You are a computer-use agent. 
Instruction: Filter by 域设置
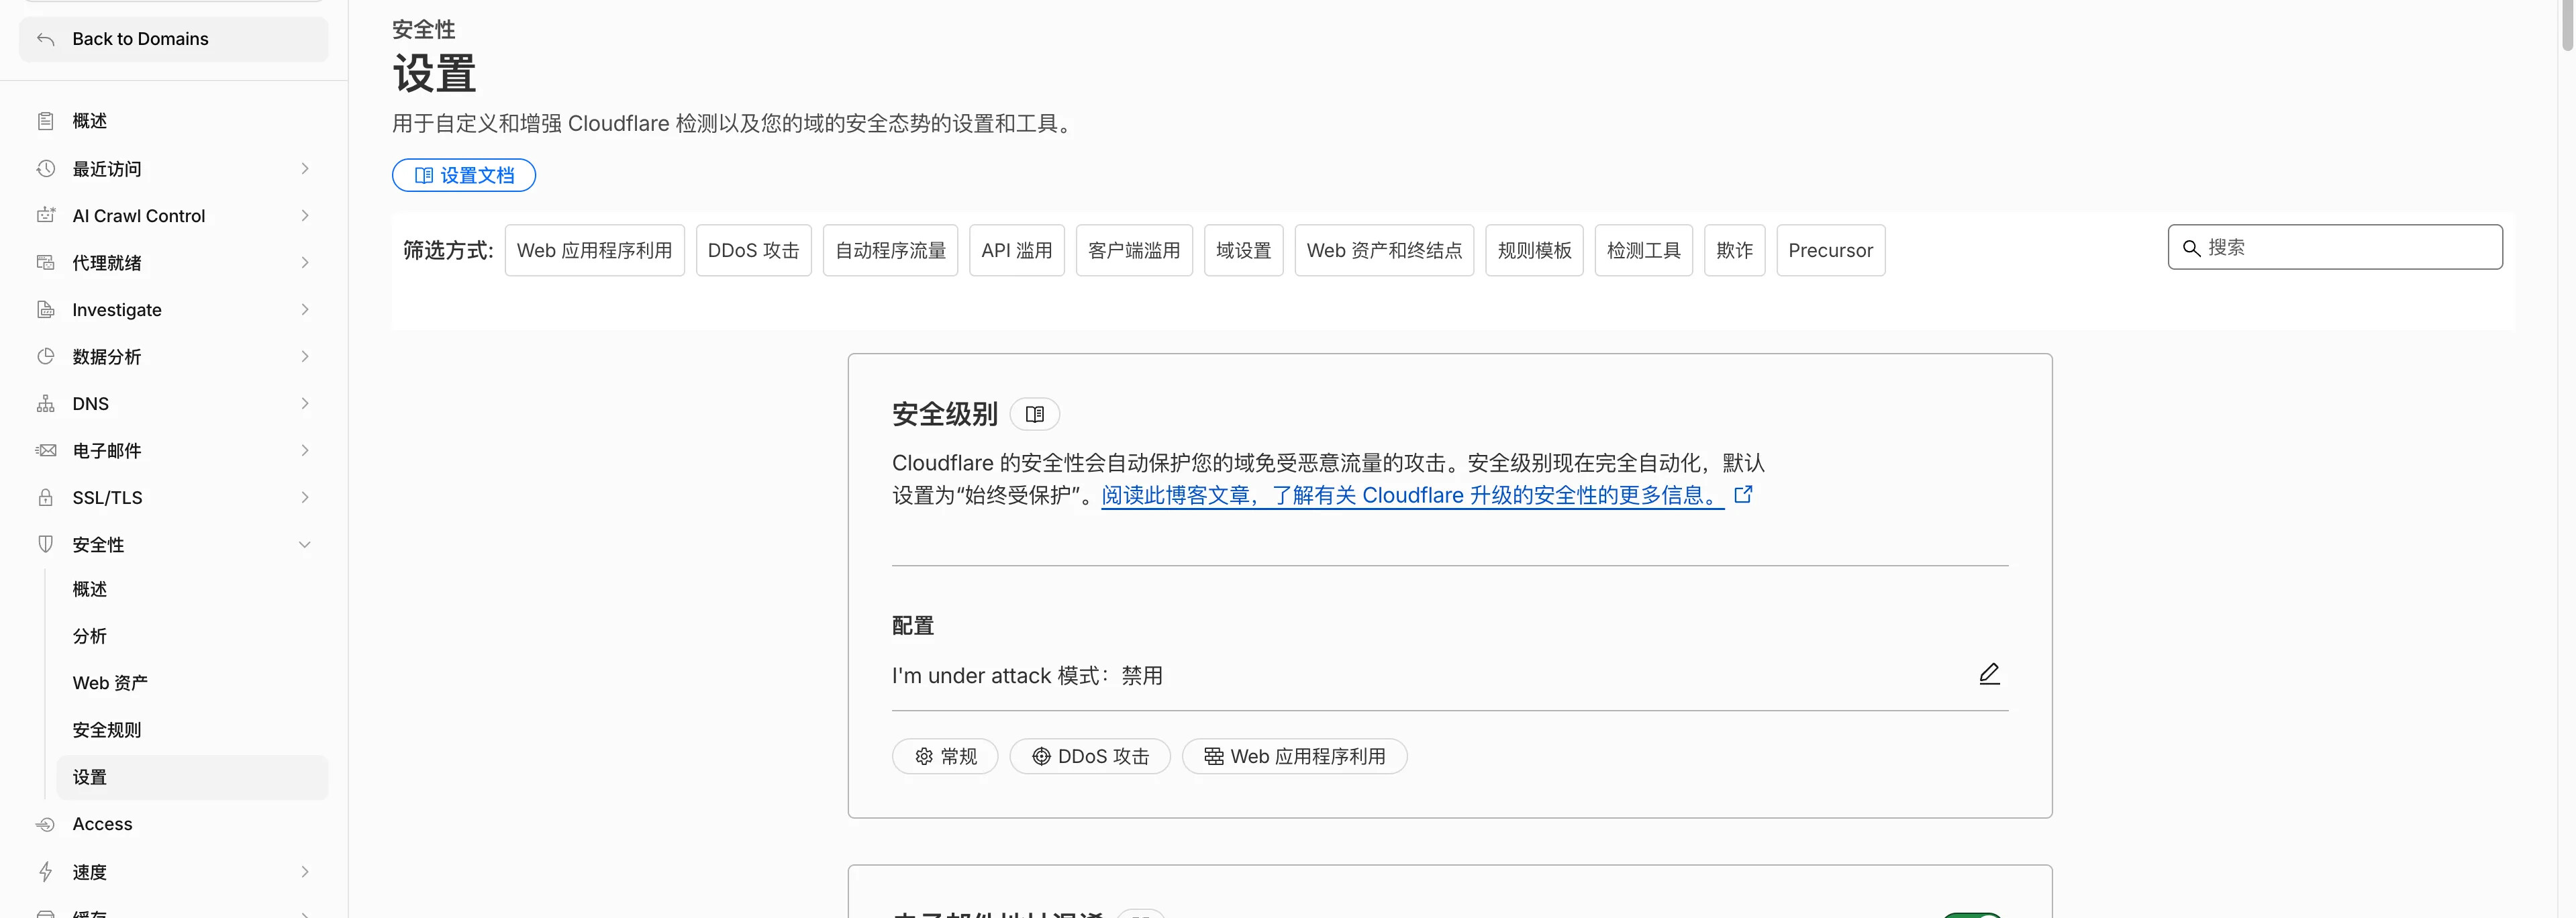[1243, 250]
